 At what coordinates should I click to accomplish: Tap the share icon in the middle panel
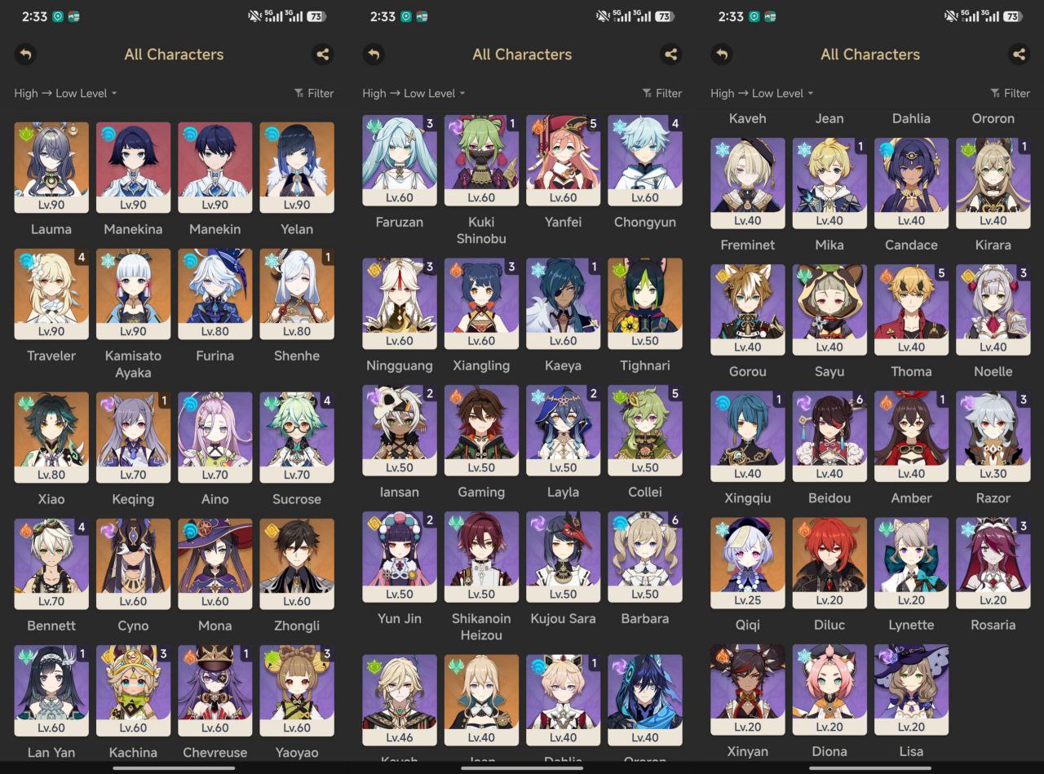tap(670, 55)
